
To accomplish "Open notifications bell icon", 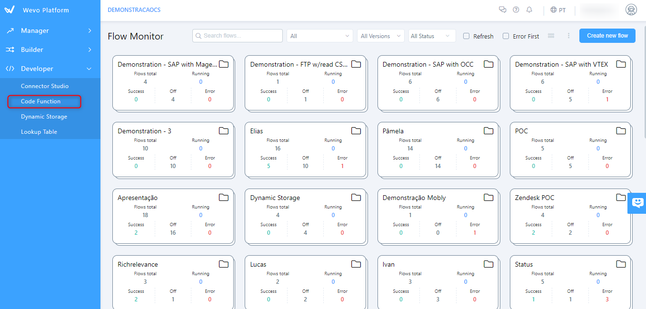I will click(529, 10).
